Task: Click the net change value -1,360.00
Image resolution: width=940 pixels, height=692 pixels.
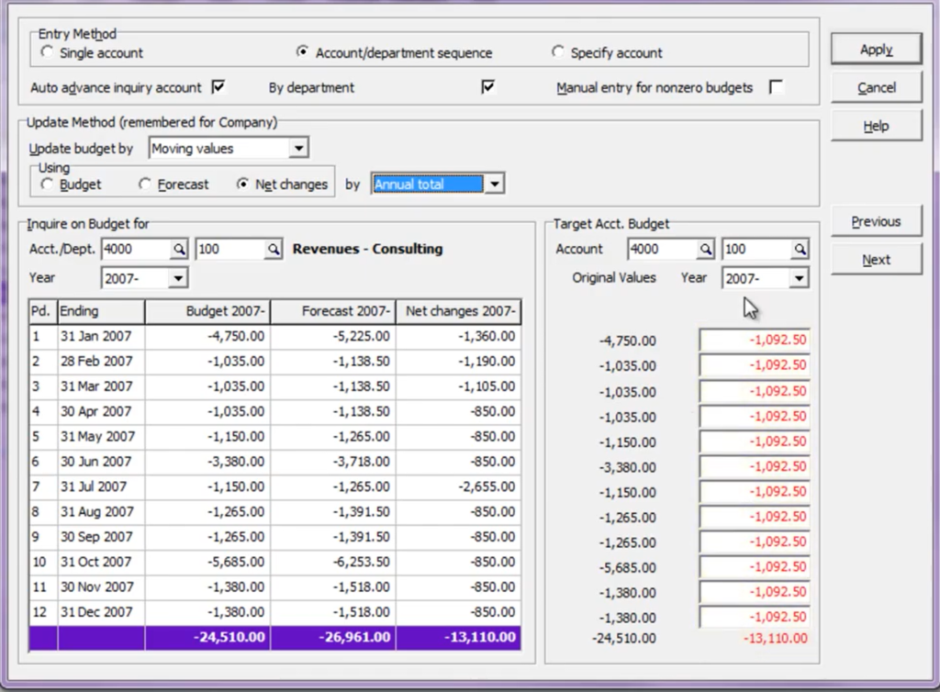Action: click(487, 337)
